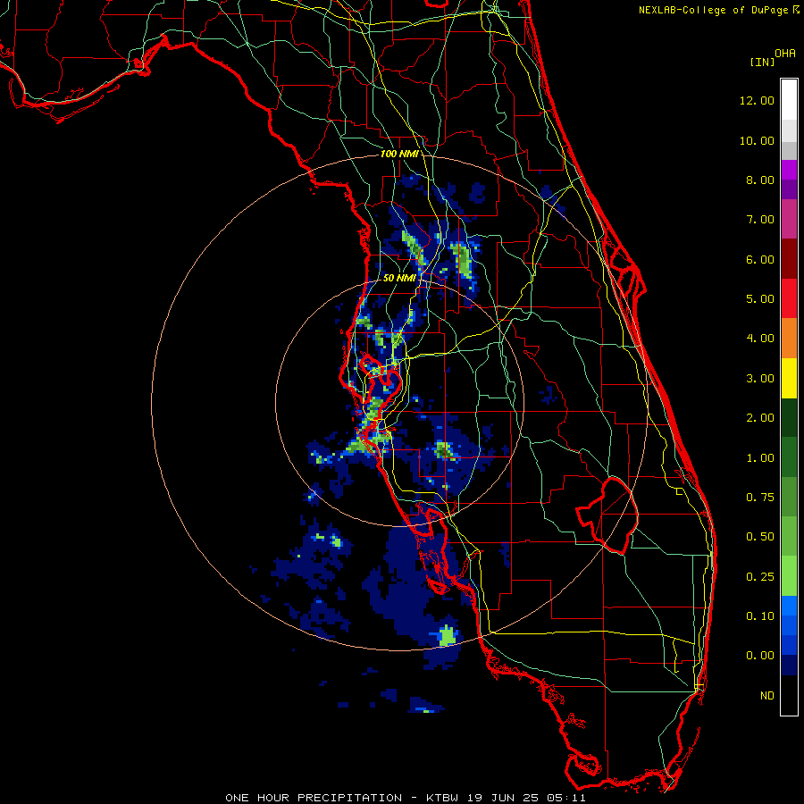804x804 pixels.
Task: Click the "0.75" legend value
Action: pyautogui.click(x=760, y=498)
